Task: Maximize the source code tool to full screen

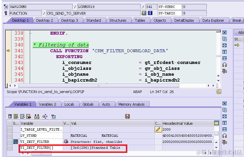Action: [224, 45]
